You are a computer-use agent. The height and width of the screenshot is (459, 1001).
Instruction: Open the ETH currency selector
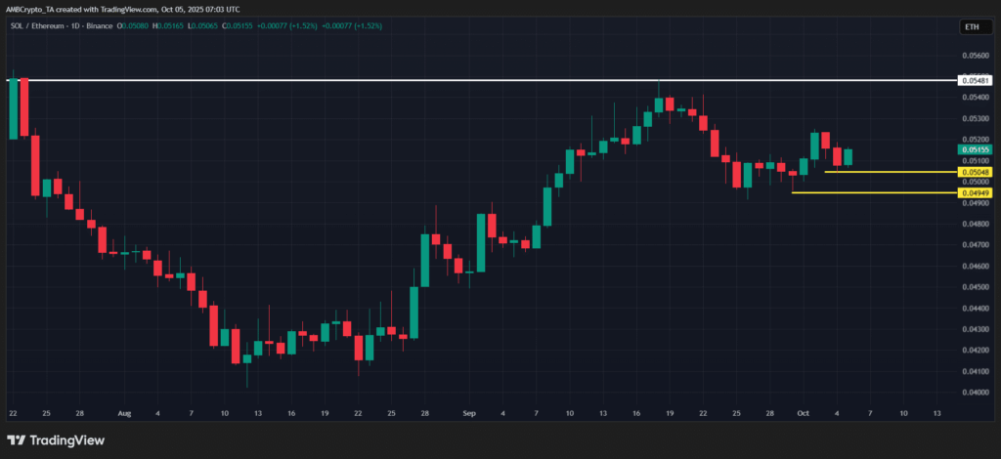click(x=971, y=28)
